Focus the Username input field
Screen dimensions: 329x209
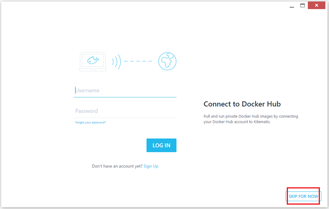(x=125, y=90)
